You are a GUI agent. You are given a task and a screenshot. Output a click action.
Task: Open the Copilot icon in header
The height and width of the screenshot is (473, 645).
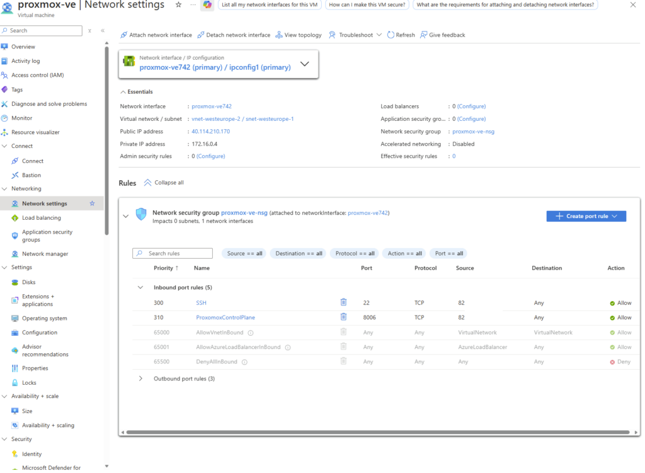[x=207, y=5]
